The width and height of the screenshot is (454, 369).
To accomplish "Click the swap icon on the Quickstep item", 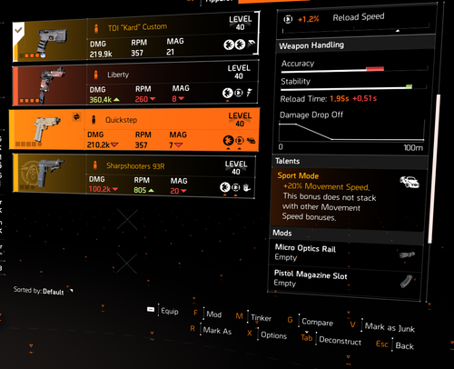I will point(76,116).
